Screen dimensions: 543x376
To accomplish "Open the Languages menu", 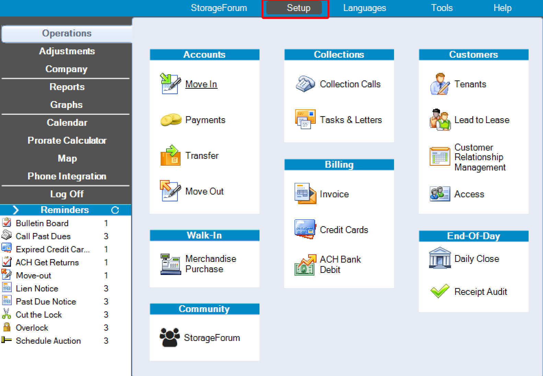I will coord(365,8).
